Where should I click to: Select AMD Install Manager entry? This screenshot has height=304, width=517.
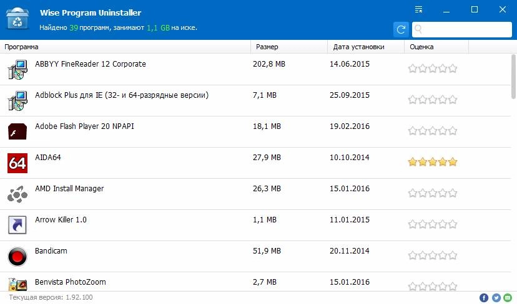69,189
